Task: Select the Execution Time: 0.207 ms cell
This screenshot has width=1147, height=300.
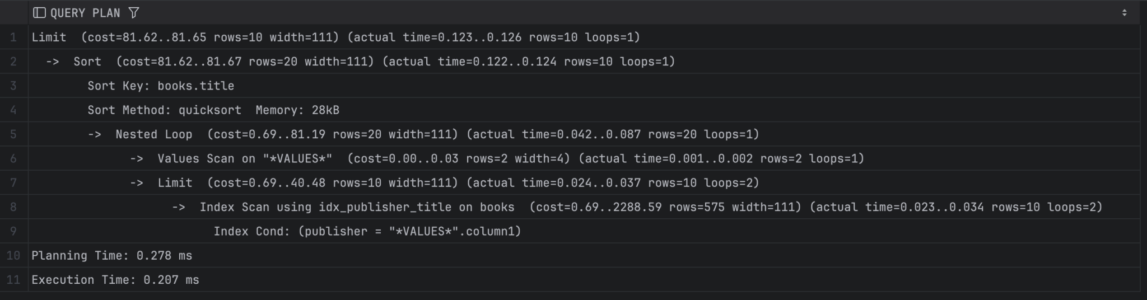Action: point(115,280)
